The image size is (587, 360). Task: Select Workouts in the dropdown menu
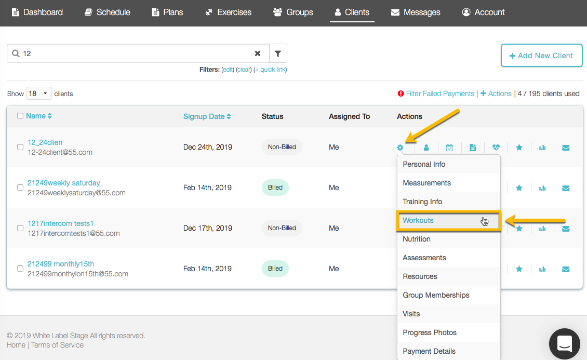click(448, 220)
